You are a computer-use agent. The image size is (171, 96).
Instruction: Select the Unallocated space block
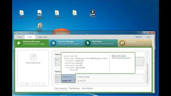coord(110,79)
